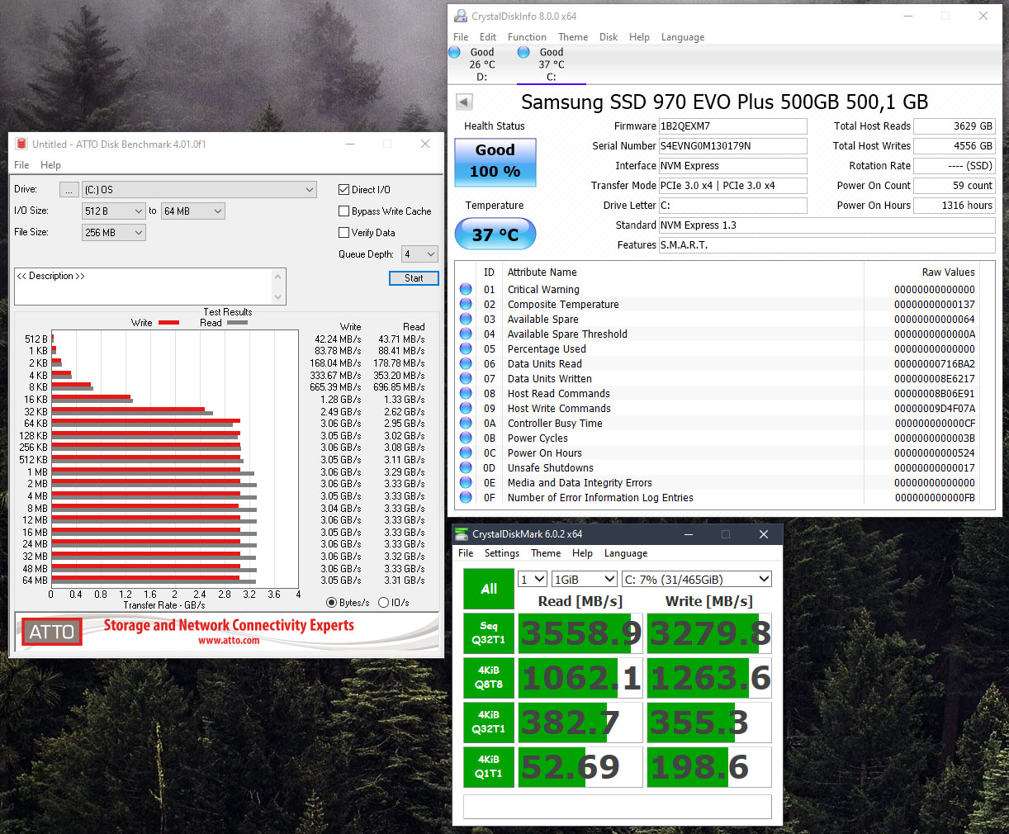Run the 4KiB Q1T1 test
Image resolution: width=1009 pixels, height=834 pixels.
[489, 767]
